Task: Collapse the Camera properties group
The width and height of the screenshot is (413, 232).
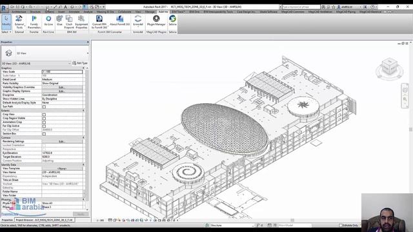Action: coord(83,137)
